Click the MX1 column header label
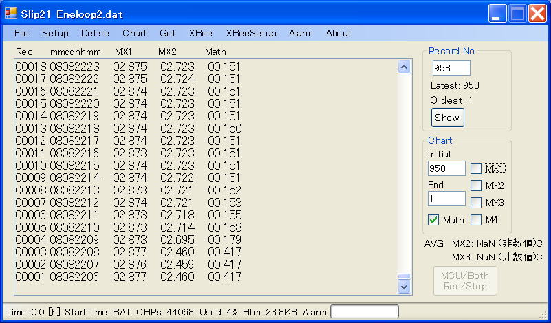The height and width of the screenshot is (323, 551). pos(123,52)
